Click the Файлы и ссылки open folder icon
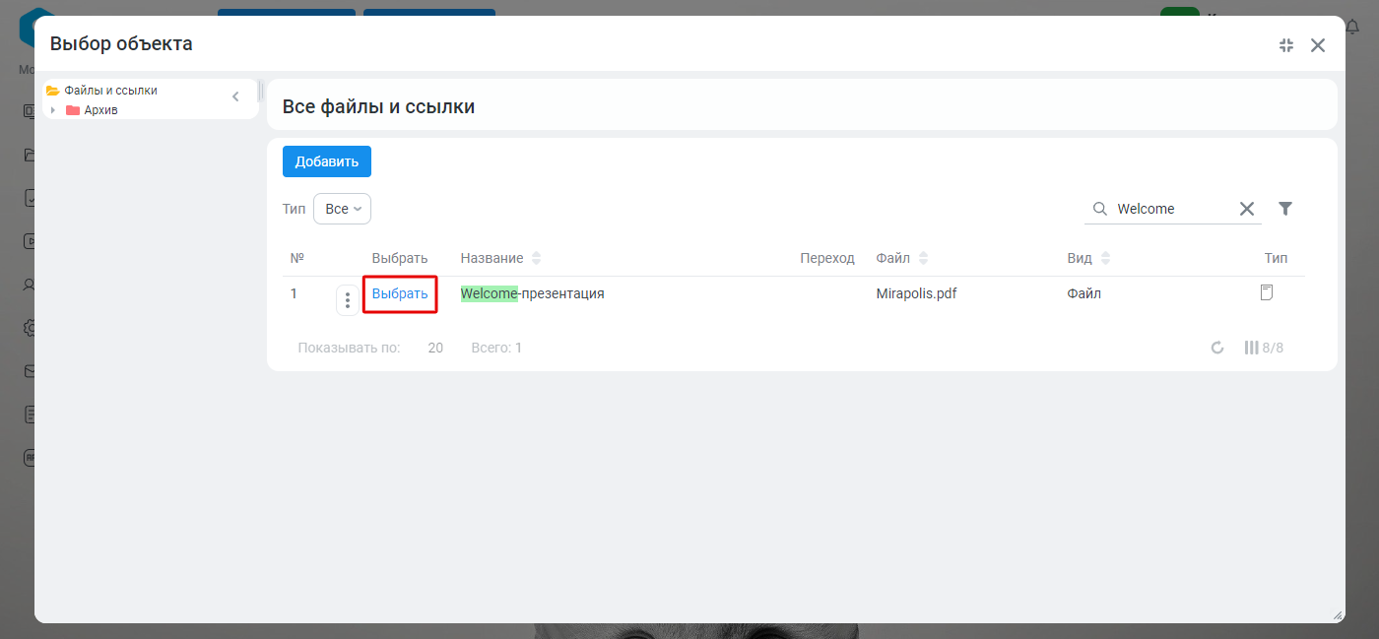Viewport: 1379px width, 639px height. 53,91
